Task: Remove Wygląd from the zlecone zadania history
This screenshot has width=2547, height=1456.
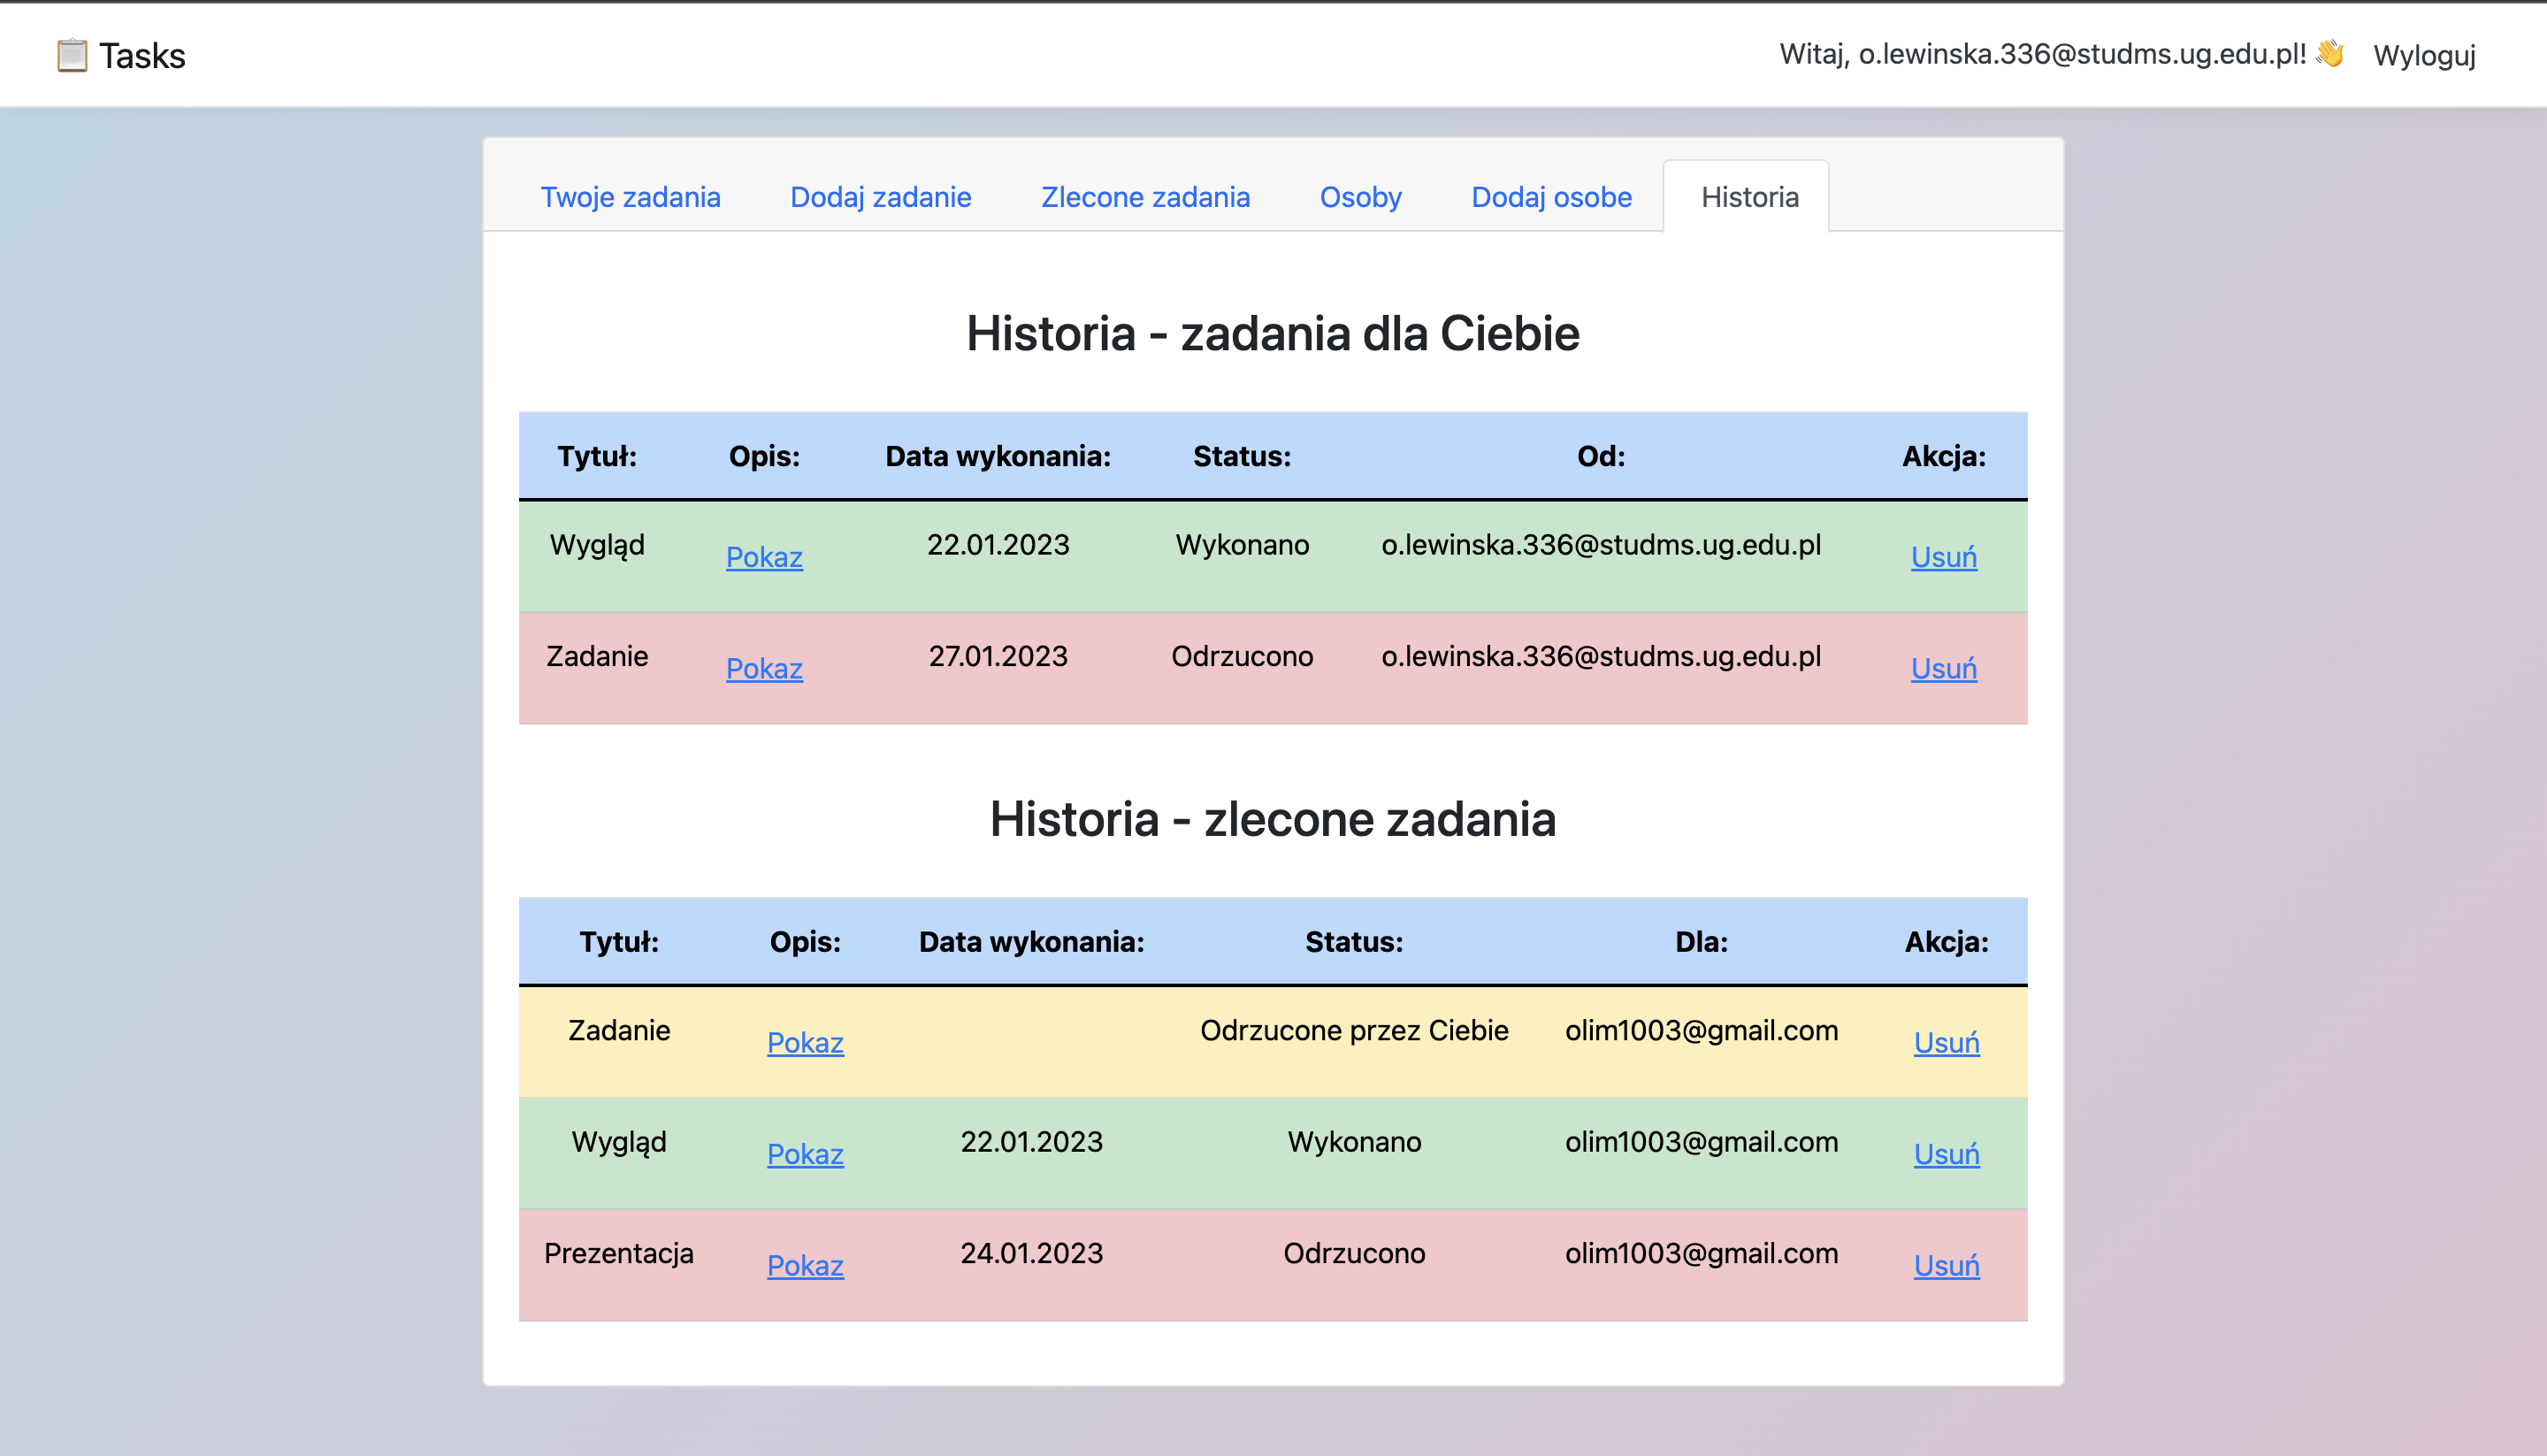Action: (1947, 1154)
